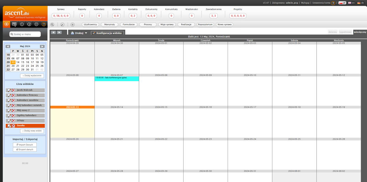367x182 pixels.
Task: Open the speech bubble messages icon
Action: click(x=14, y=24)
